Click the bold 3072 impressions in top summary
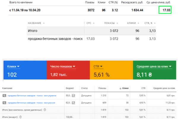The image size is (178, 119). point(91,10)
